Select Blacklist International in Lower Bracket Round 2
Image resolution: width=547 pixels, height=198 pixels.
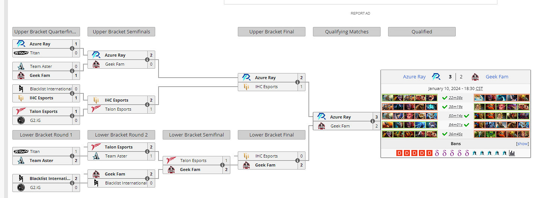pos(125,183)
